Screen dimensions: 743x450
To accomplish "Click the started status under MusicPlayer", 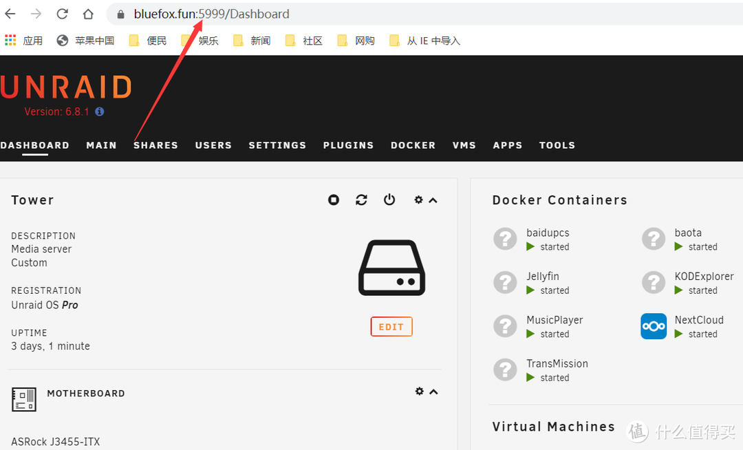I will tap(555, 334).
